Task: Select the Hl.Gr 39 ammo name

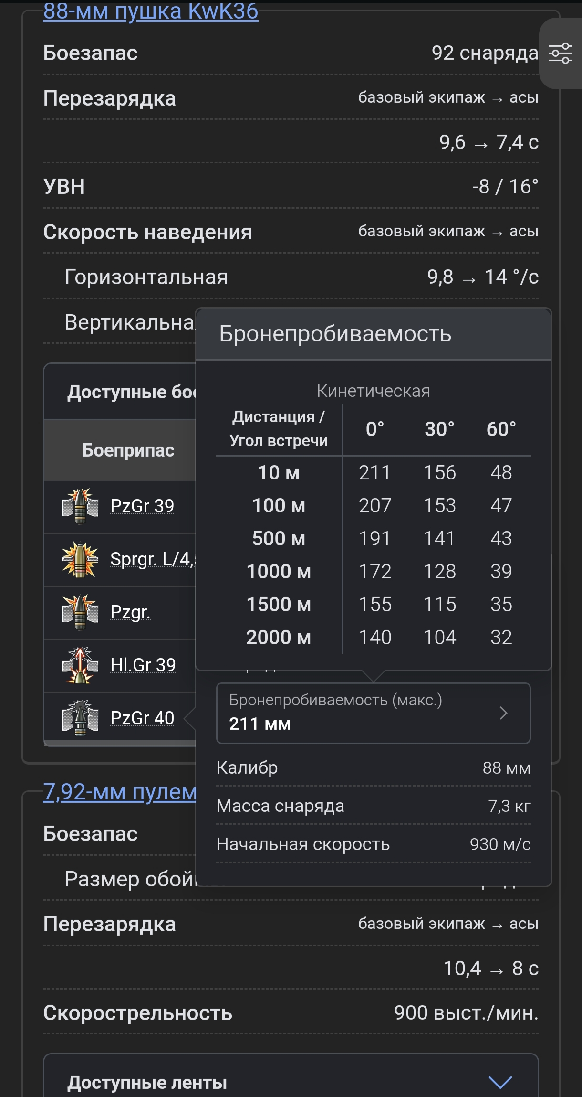Action: (x=143, y=665)
